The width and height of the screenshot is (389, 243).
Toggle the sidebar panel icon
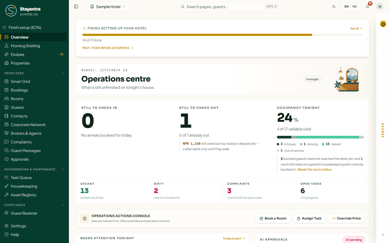click(76, 6)
